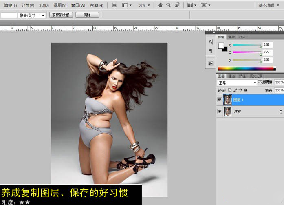
Task: Toggle visibility of the 背景 layer
Action: 219,111
